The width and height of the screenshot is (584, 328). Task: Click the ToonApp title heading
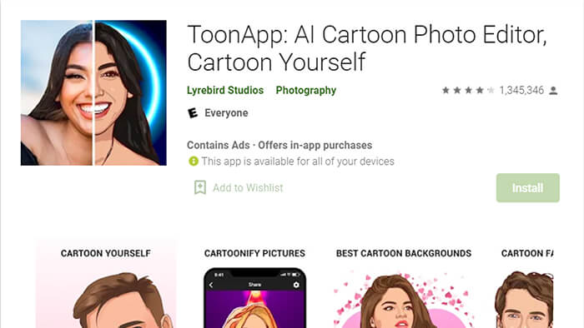point(367,48)
